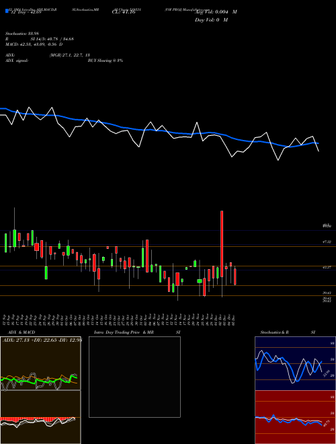Click the 'ADX: 27.13 +DY: 22.65 -DY: 12.98' readout

point(42,340)
